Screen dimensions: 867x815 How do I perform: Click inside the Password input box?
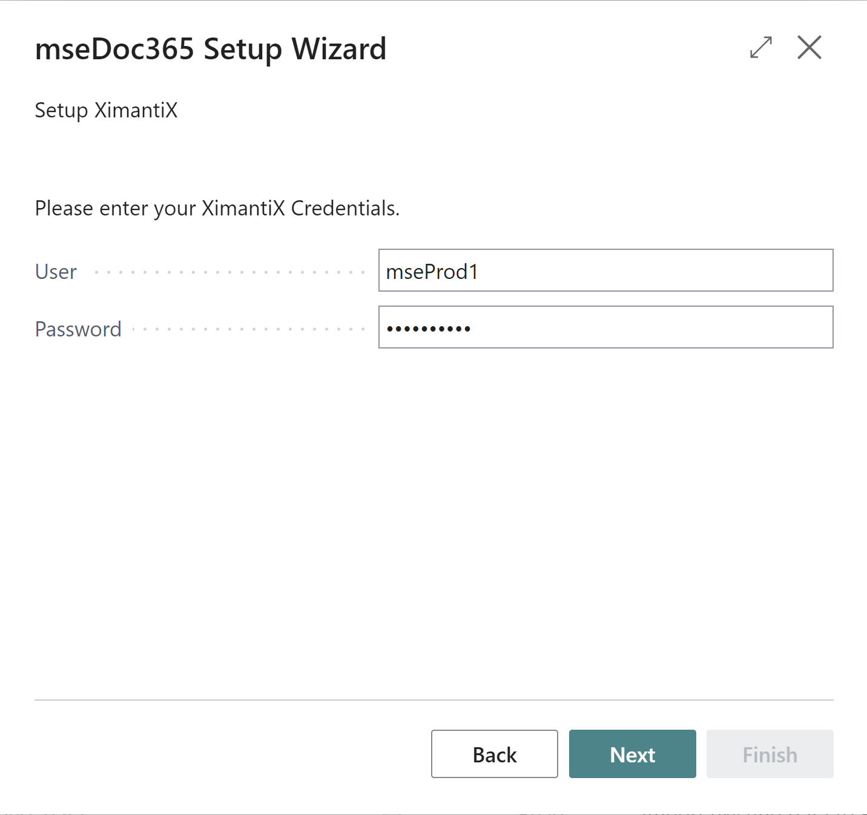[x=605, y=328]
